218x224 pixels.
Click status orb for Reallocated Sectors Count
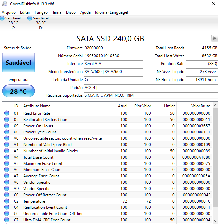click(7, 119)
